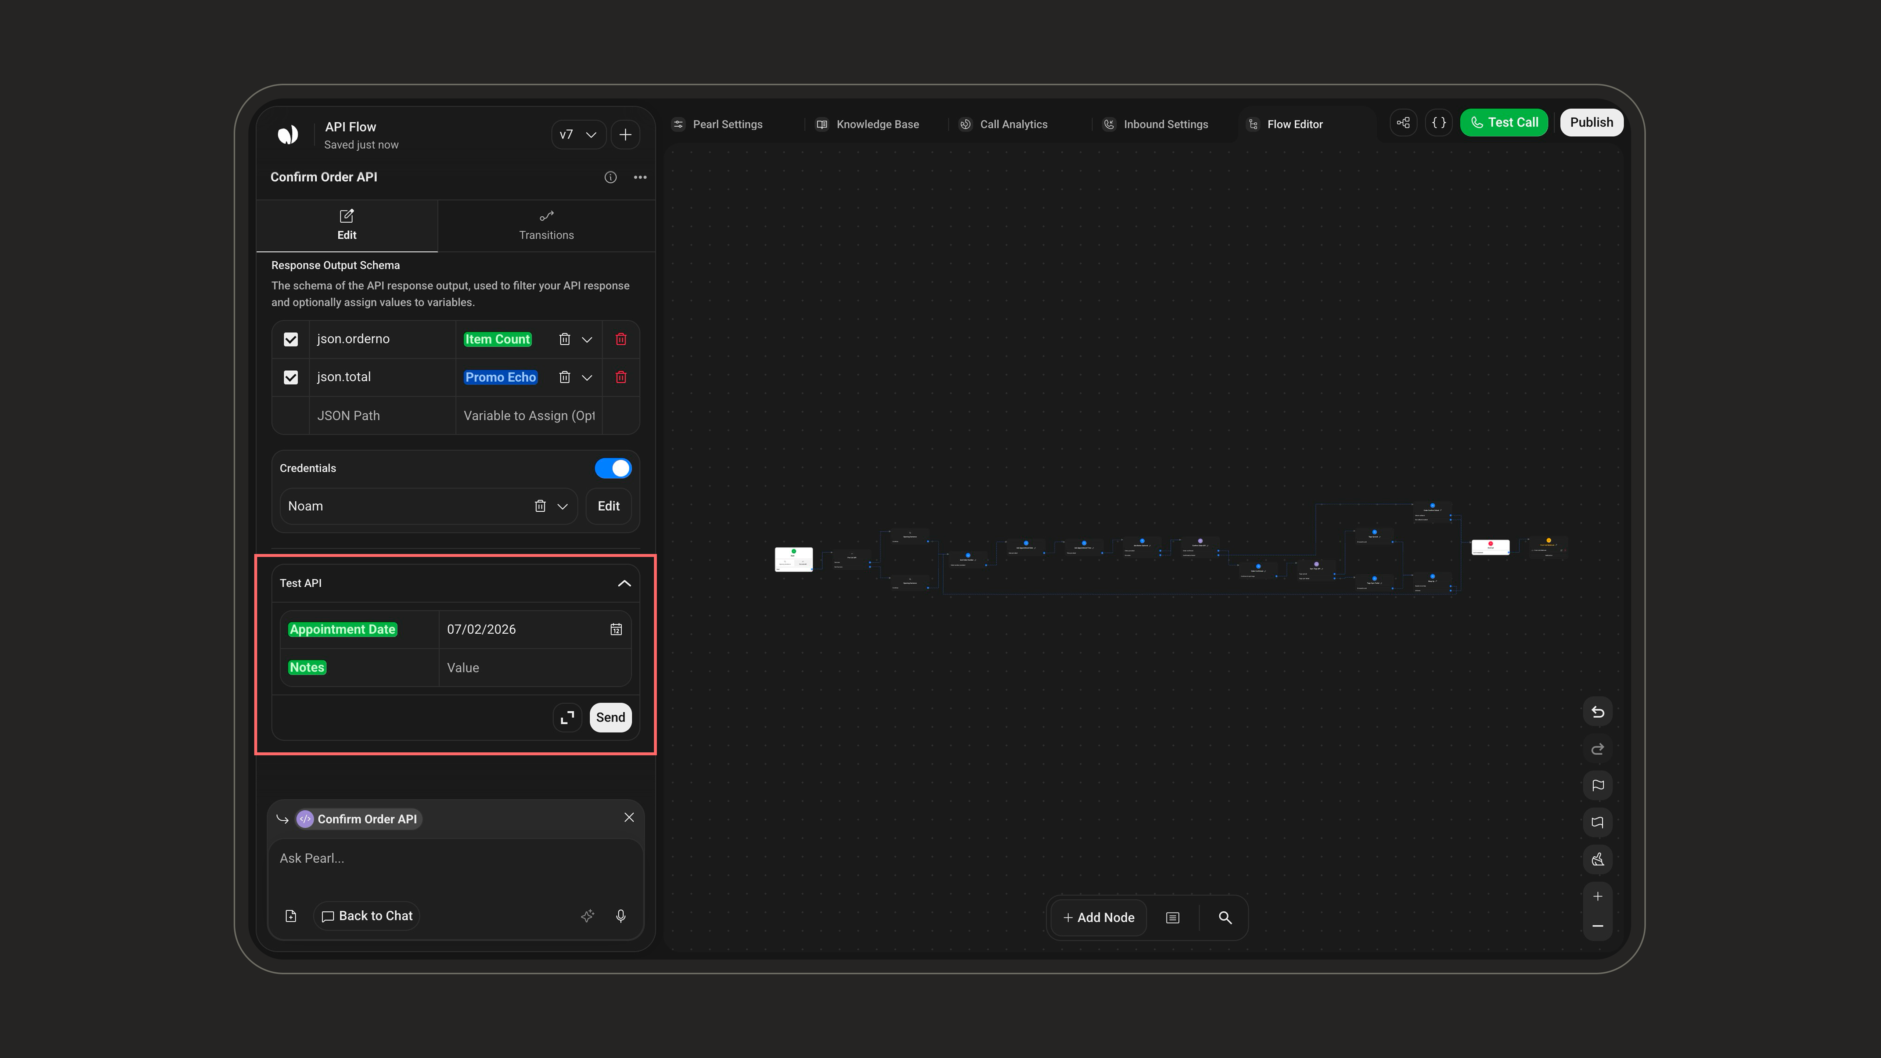Screen dimensions: 1881x1058
Task: Click the Notes variable tag
Action: click(307, 667)
